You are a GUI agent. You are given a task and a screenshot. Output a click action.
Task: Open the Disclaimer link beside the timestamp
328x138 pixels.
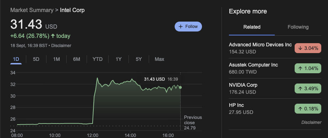[61, 45]
